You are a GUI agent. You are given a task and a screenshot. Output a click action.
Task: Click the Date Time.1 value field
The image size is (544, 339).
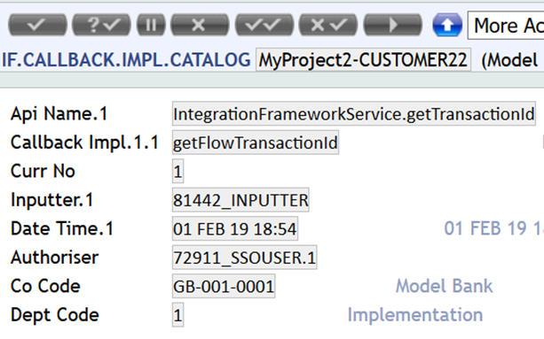tap(235, 228)
